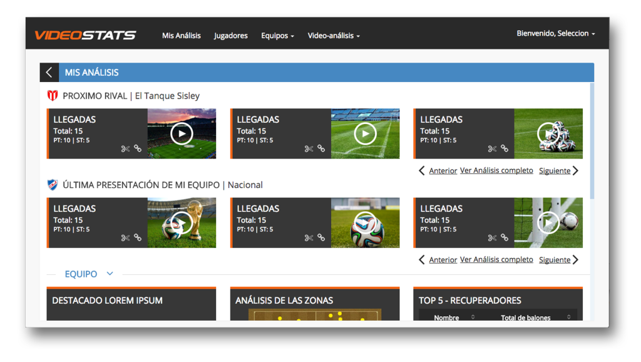Open Mis Análisis in the navbar

(181, 36)
